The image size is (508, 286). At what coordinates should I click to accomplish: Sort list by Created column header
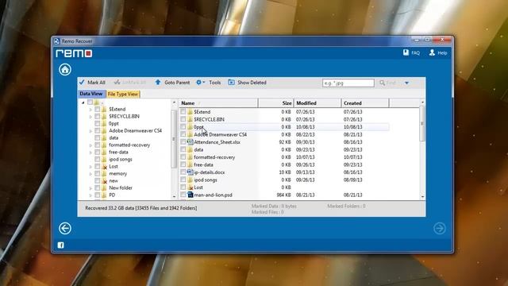[365, 103]
